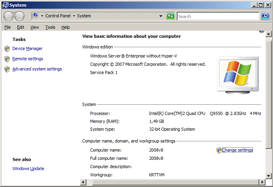Open the address bar history dropdown
273x187 pixels.
(x=161, y=16)
